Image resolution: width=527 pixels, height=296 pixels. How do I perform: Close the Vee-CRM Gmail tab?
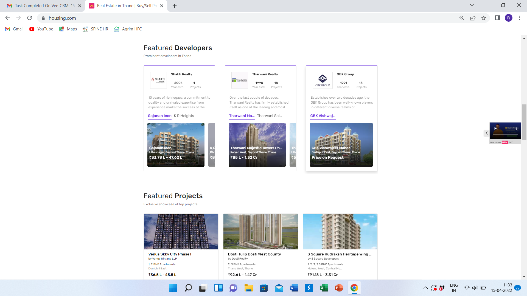coord(80,6)
